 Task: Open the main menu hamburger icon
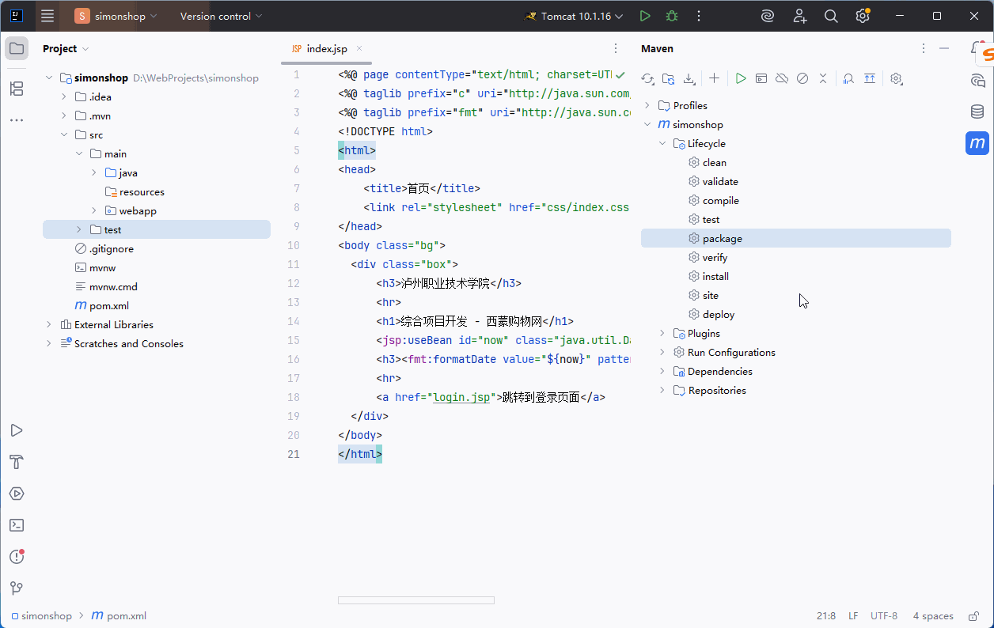point(47,16)
